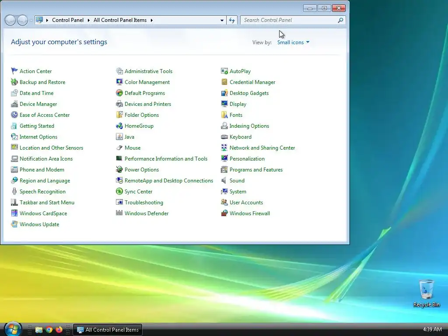Screen dimensions: 448x336
Task: Click the Control Panel breadcrumb
Action: point(68,20)
